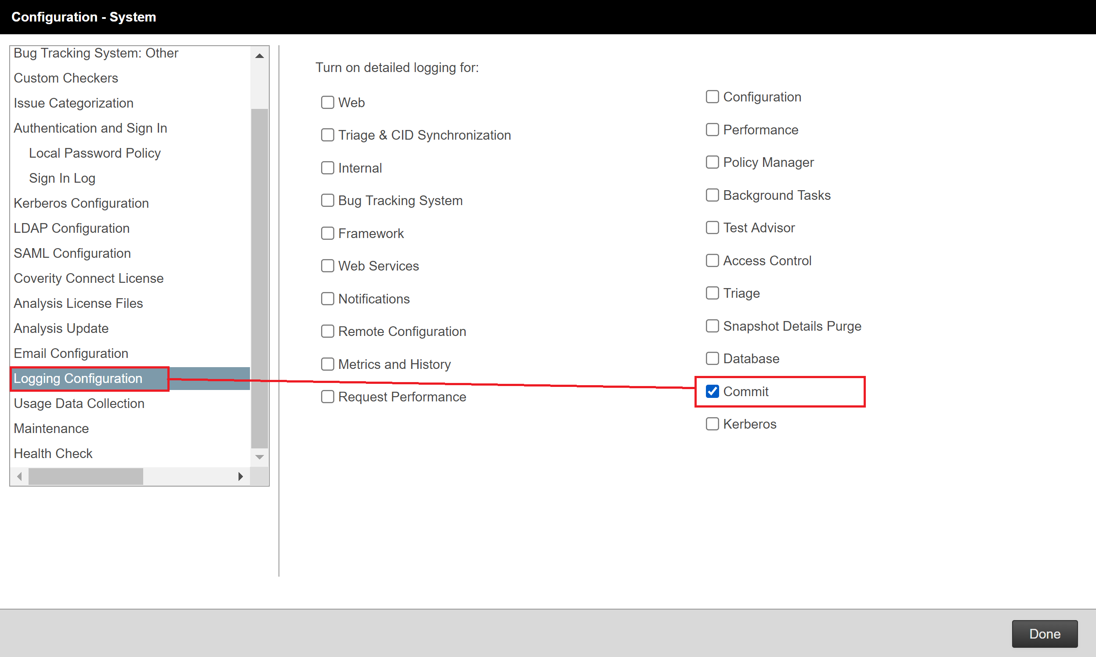Enable Remote Configuration logging
Viewport: 1096px width, 657px height.
(327, 331)
